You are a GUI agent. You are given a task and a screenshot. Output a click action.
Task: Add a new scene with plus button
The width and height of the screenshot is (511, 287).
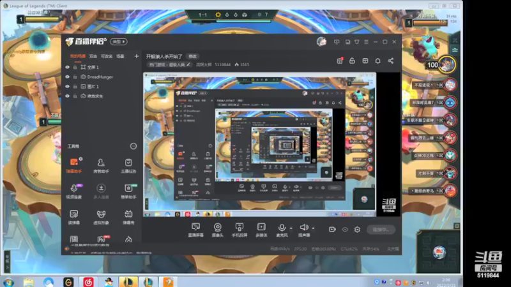(137, 56)
